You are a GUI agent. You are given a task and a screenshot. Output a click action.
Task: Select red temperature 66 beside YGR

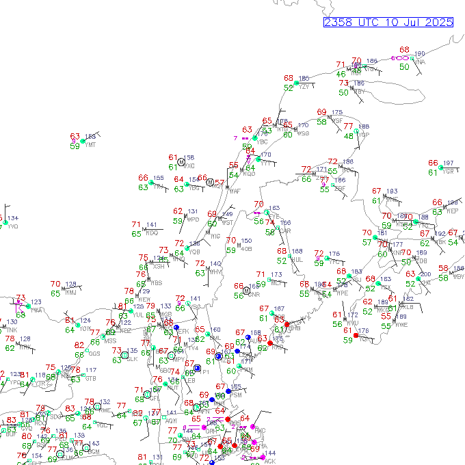pyautogui.click(x=434, y=163)
